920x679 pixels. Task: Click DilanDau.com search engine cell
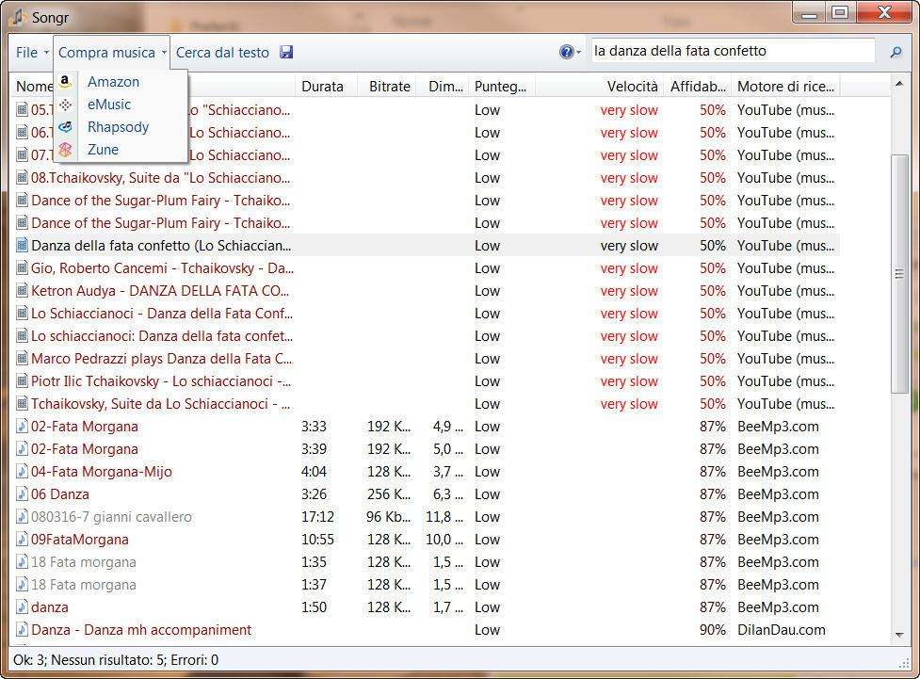(x=781, y=630)
